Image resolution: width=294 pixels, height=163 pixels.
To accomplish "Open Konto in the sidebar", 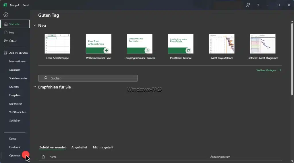I will tap(13, 138).
